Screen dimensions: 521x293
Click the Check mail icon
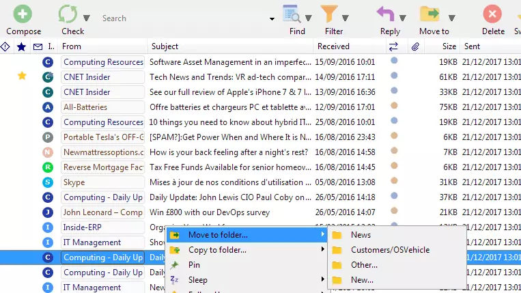pyautogui.click(x=68, y=14)
